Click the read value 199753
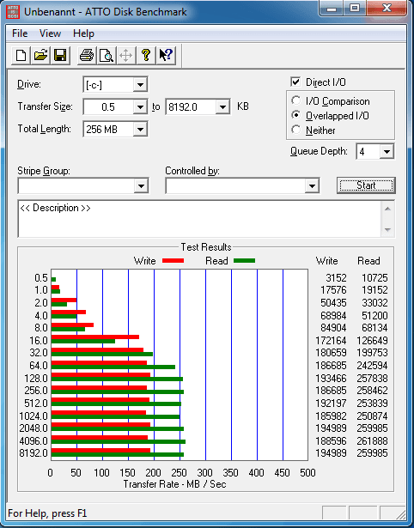This screenshot has height=528, width=414. (x=372, y=353)
